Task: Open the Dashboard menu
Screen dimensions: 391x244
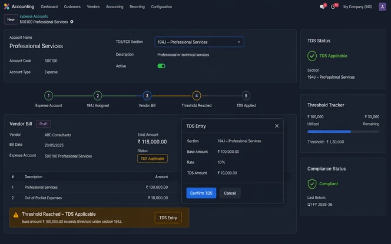Action: [49, 6]
